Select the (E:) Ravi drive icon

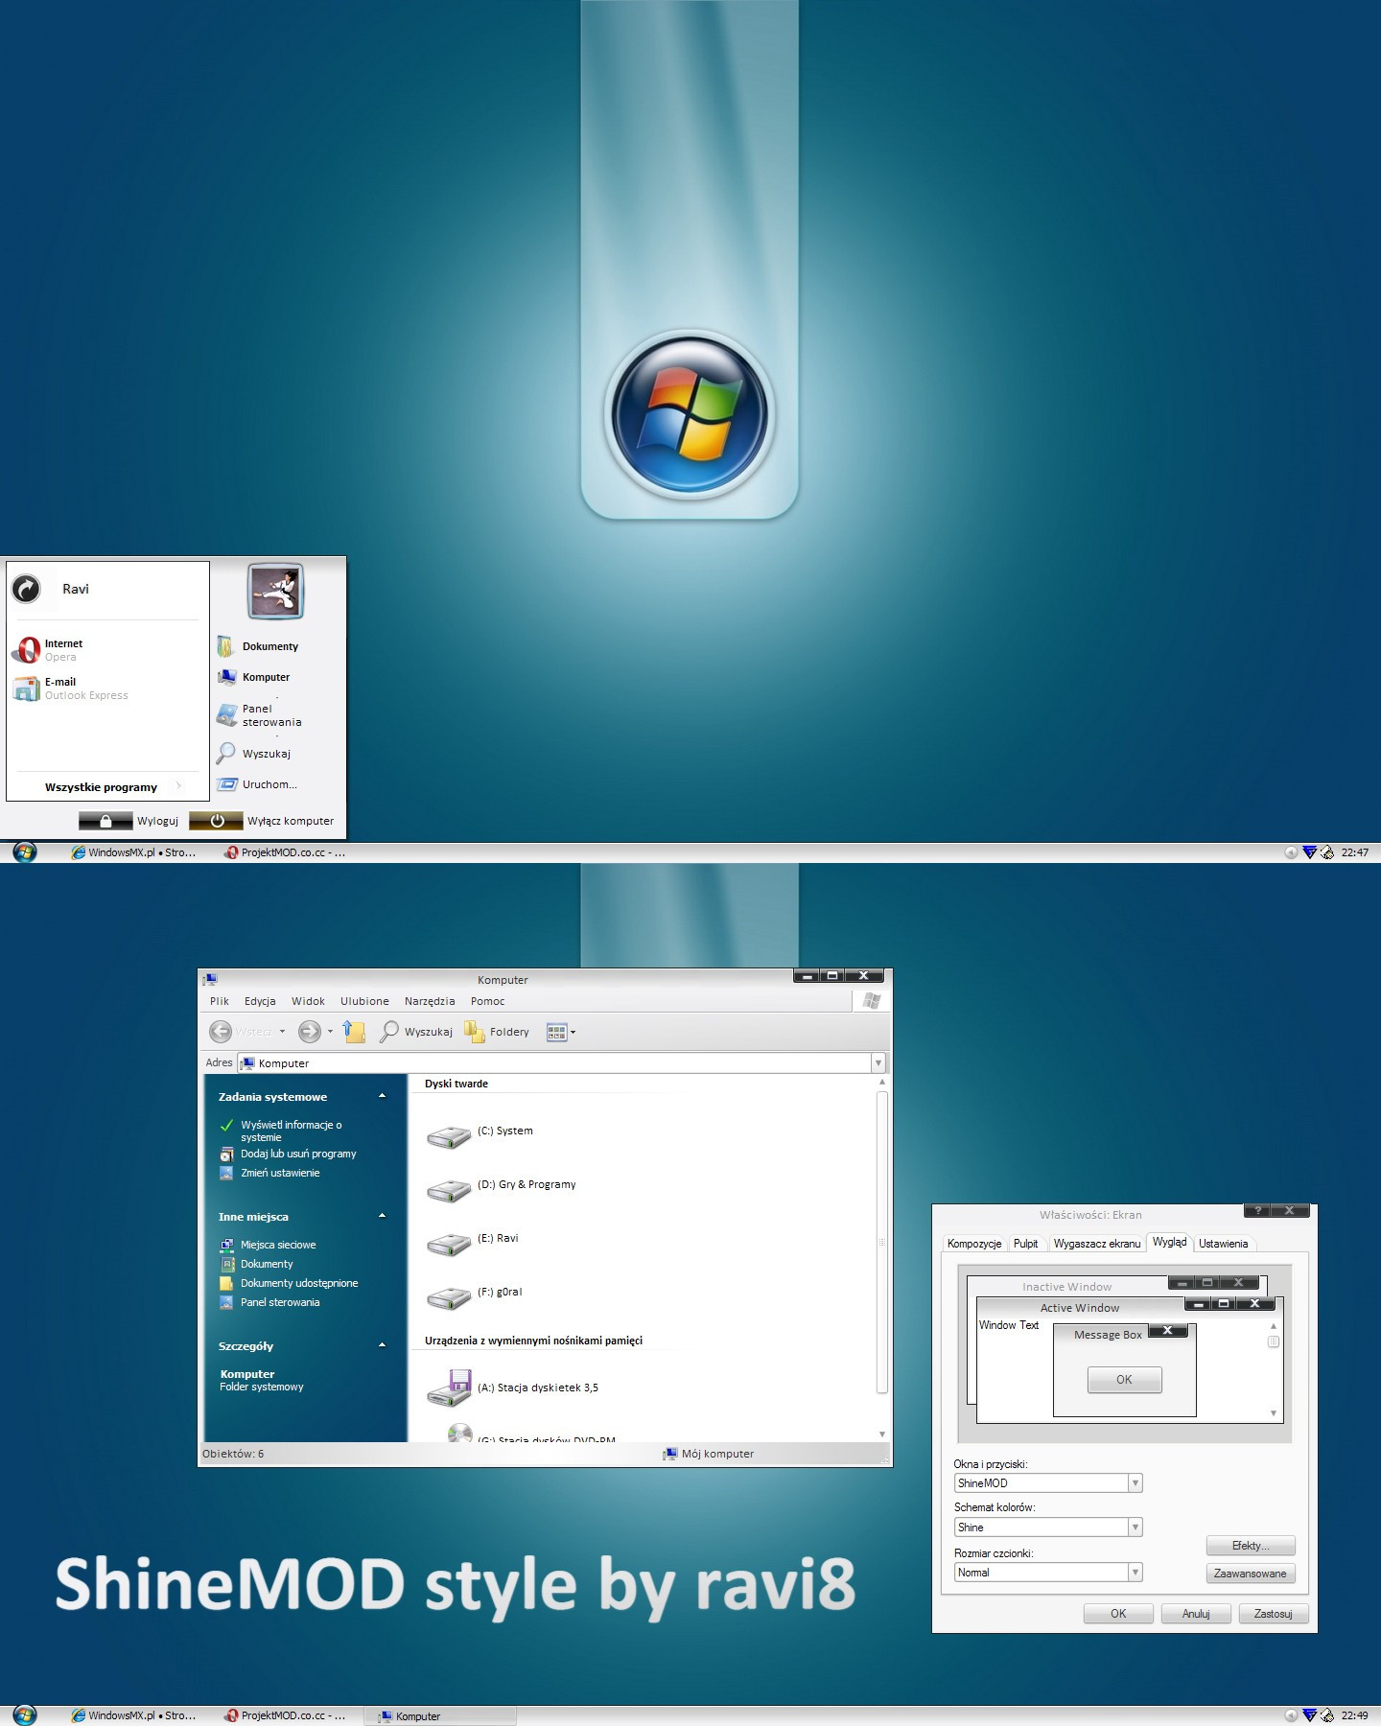coord(449,1244)
